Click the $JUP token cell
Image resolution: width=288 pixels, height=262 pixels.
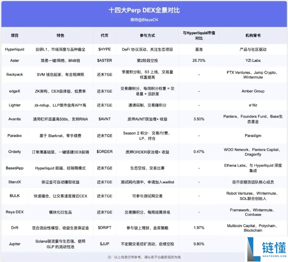coord(104,244)
